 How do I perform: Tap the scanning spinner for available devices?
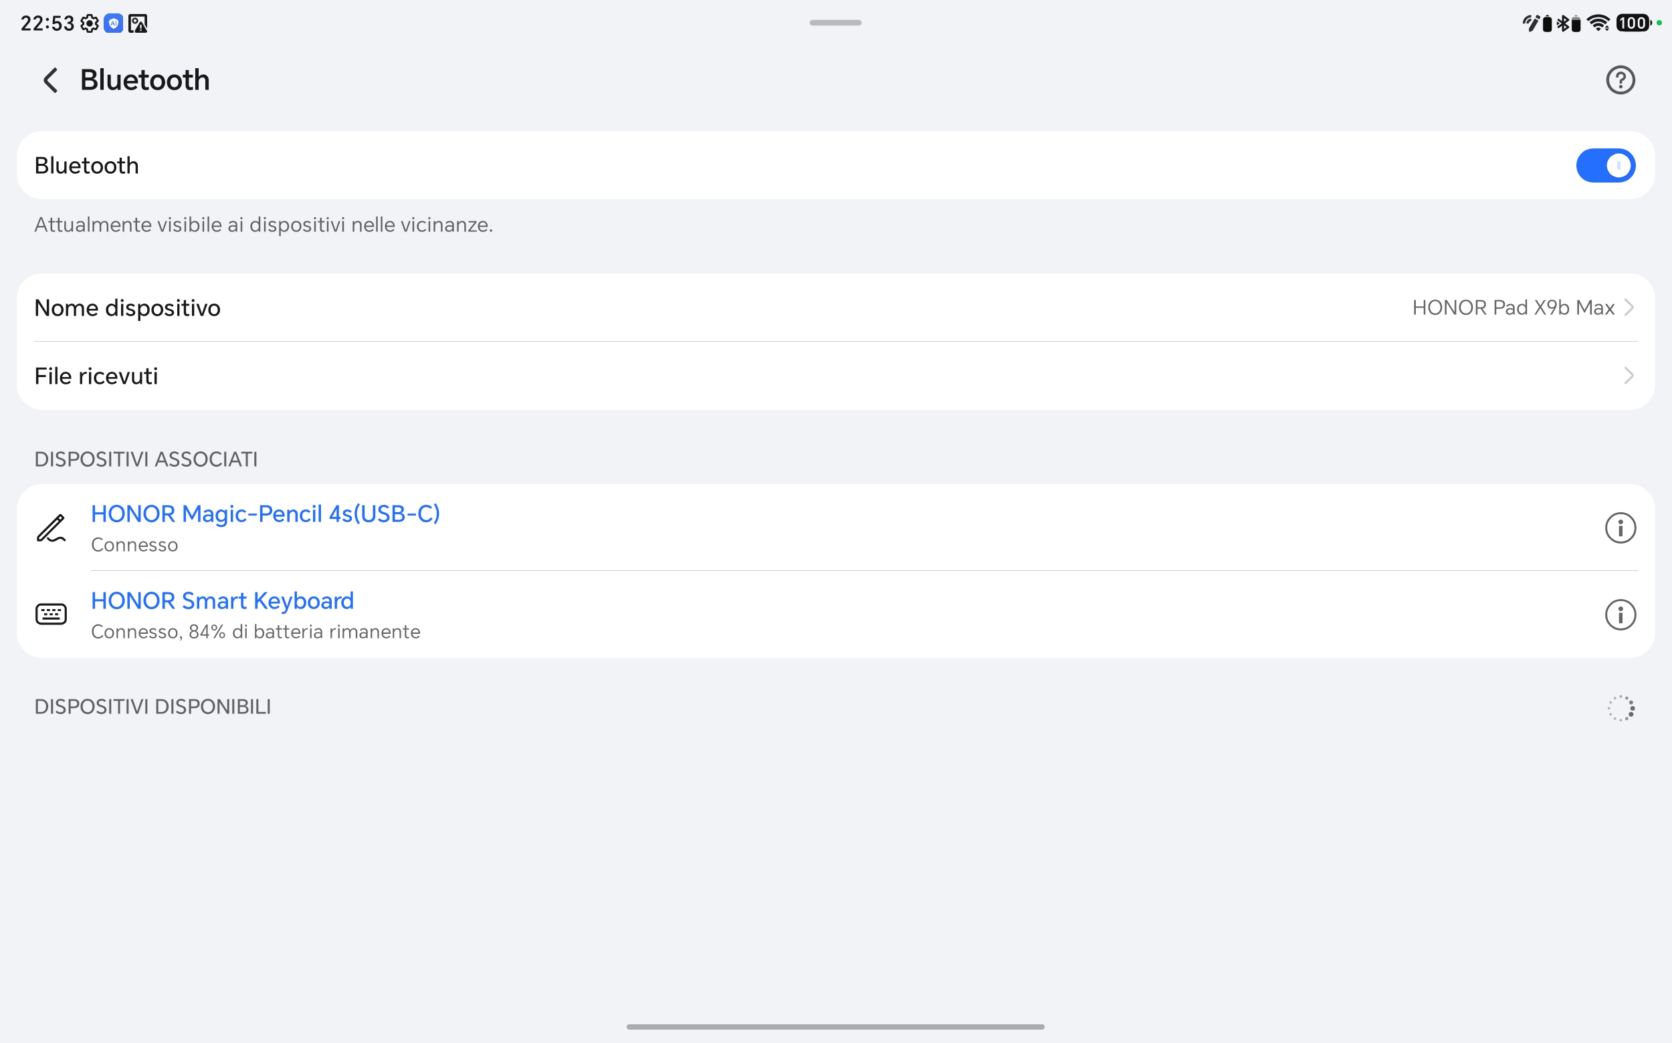click(x=1621, y=708)
